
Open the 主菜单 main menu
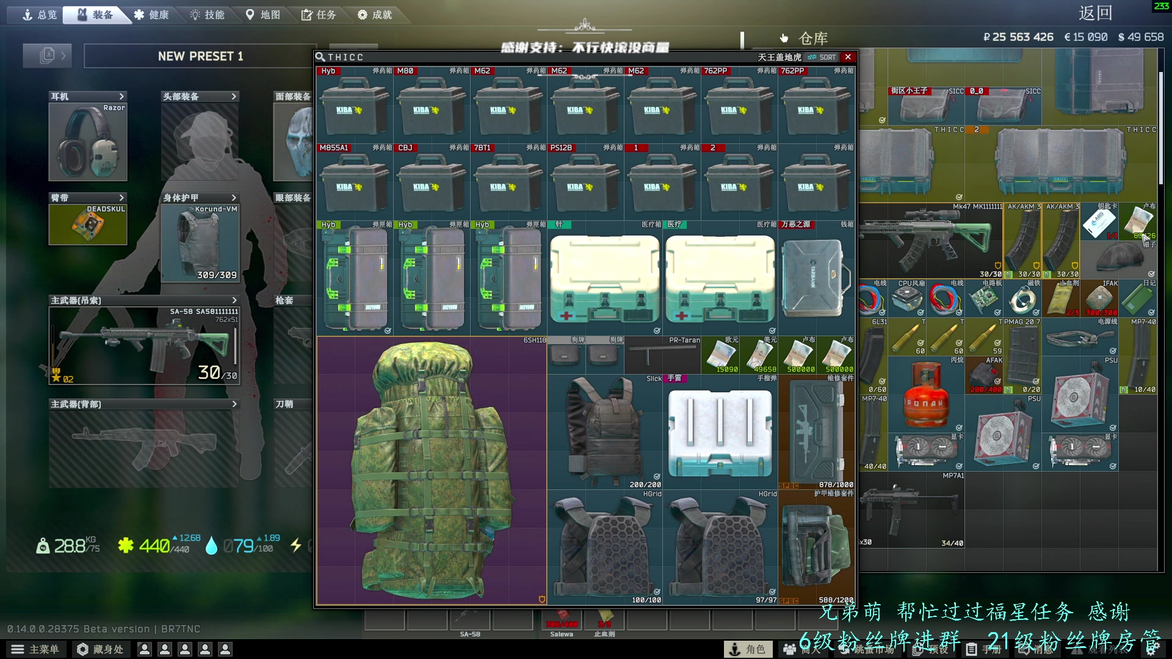35,649
